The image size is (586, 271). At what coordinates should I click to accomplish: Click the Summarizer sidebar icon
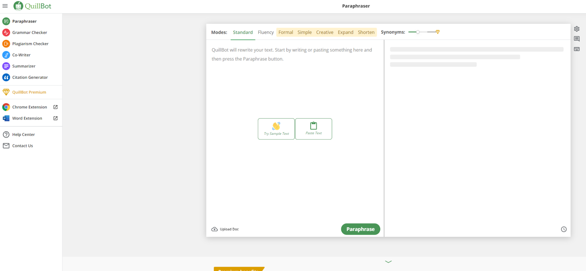(6, 66)
